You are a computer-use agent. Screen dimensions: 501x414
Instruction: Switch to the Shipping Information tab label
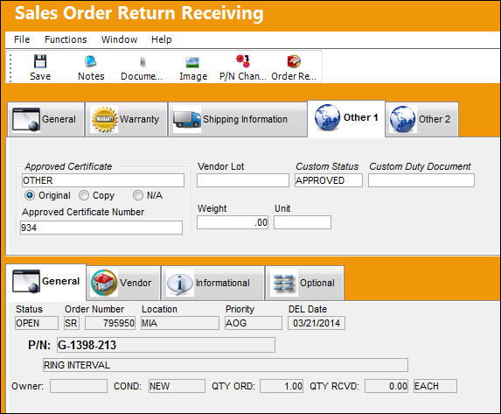coord(245,119)
